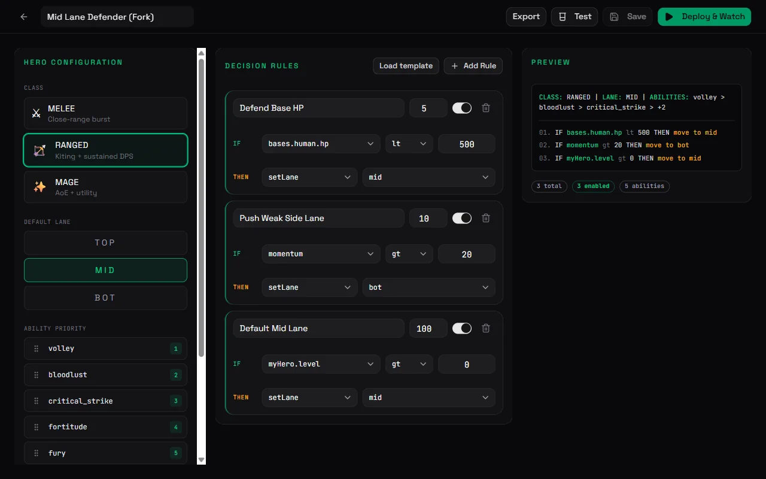Screen dimensions: 766x479
Task: Open operator dropdown in Default Mid Lane
Action: (x=409, y=364)
